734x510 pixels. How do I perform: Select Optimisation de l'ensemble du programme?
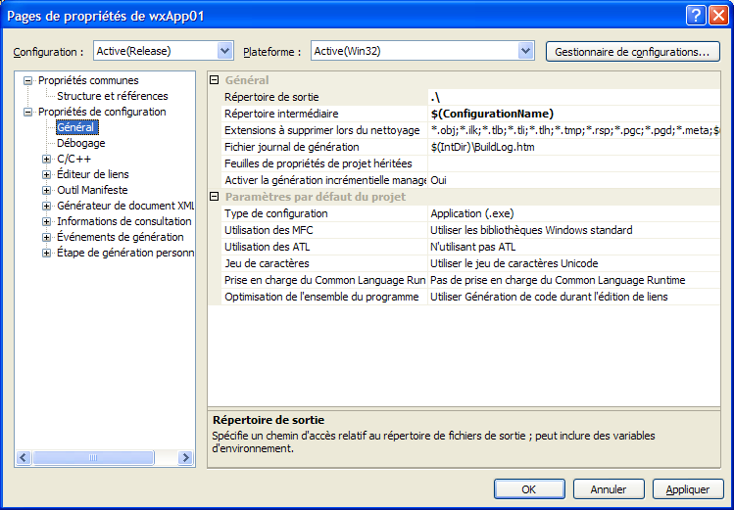tap(324, 297)
